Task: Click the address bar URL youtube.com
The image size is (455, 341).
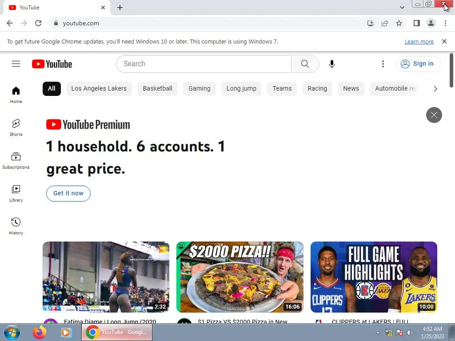Action: pos(81,23)
